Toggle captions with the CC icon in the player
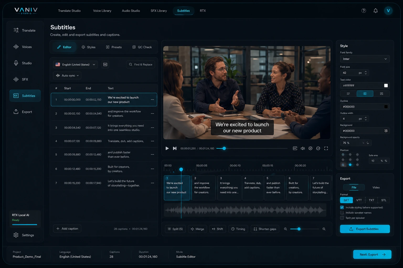The height and width of the screenshot is (268, 403). coord(295,148)
